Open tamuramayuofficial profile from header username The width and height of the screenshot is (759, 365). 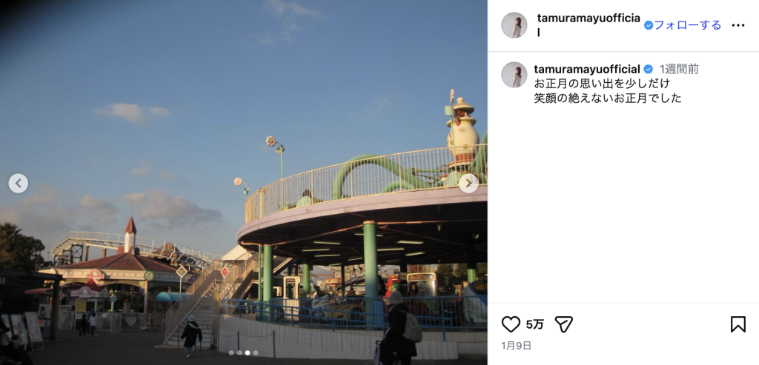click(589, 25)
